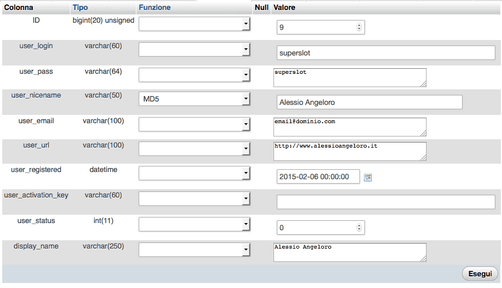Click the Funzione column header link
Image resolution: width=502 pixels, height=288 pixels.
click(155, 8)
